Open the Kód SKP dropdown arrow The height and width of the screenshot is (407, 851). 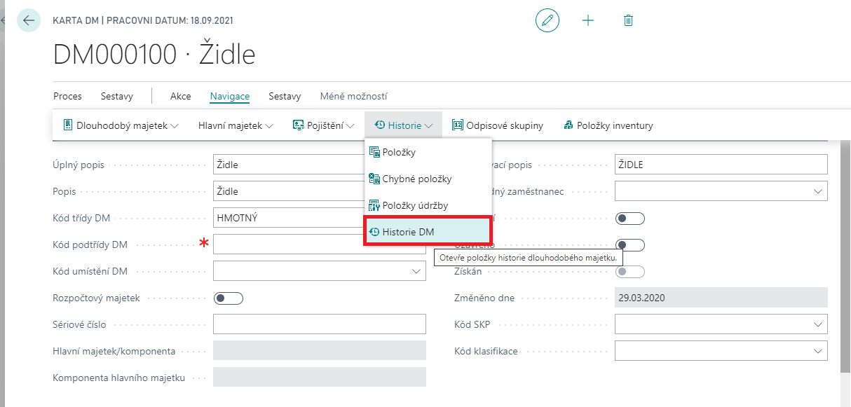point(817,325)
